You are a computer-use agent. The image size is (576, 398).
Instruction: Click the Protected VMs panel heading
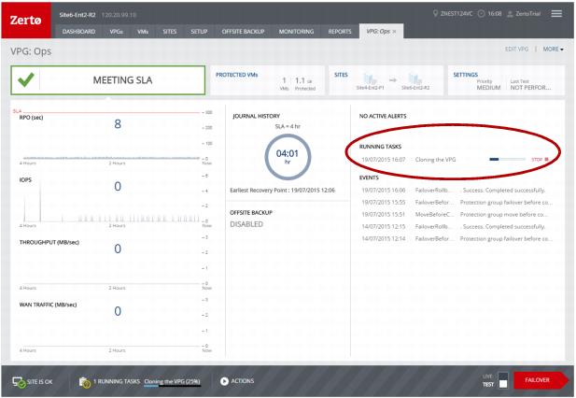(x=236, y=75)
